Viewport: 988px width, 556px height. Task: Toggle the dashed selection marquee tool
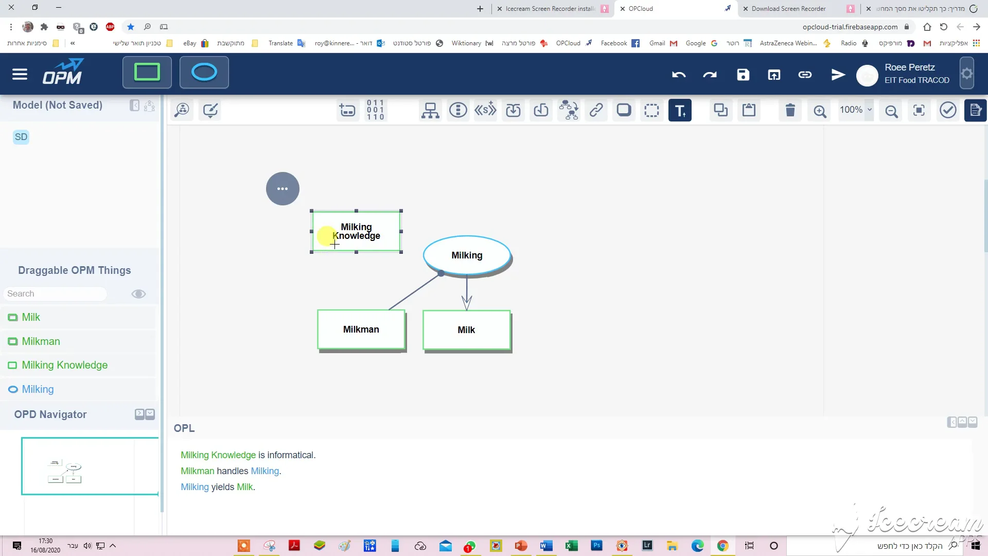point(651,110)
